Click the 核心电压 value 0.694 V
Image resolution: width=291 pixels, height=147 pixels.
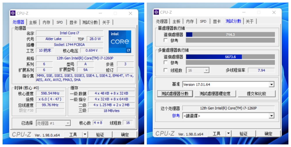point(92,50)
